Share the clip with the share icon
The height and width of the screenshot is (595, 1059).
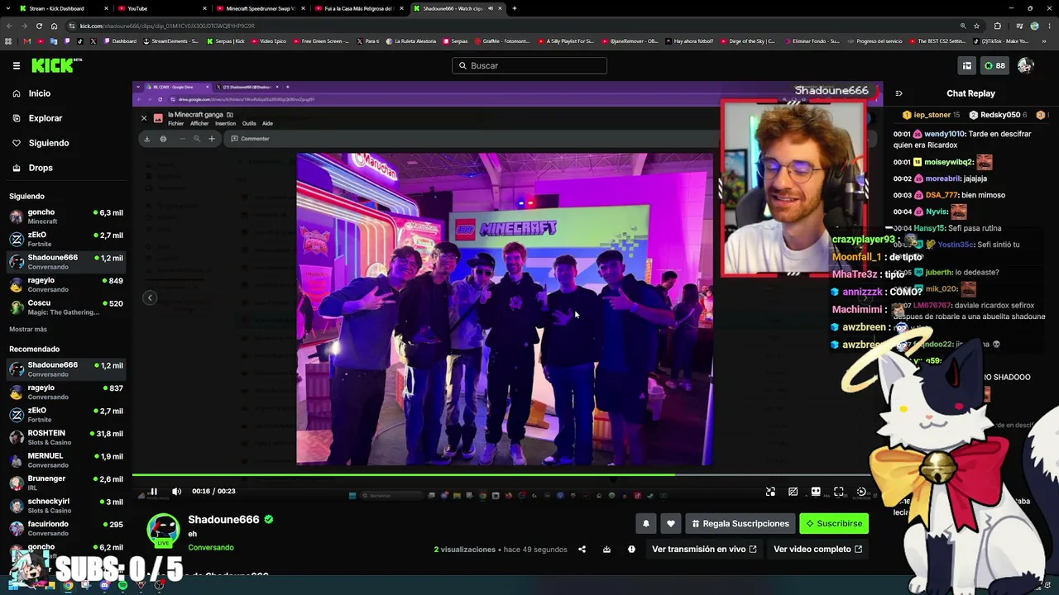(x=582, y=549)
